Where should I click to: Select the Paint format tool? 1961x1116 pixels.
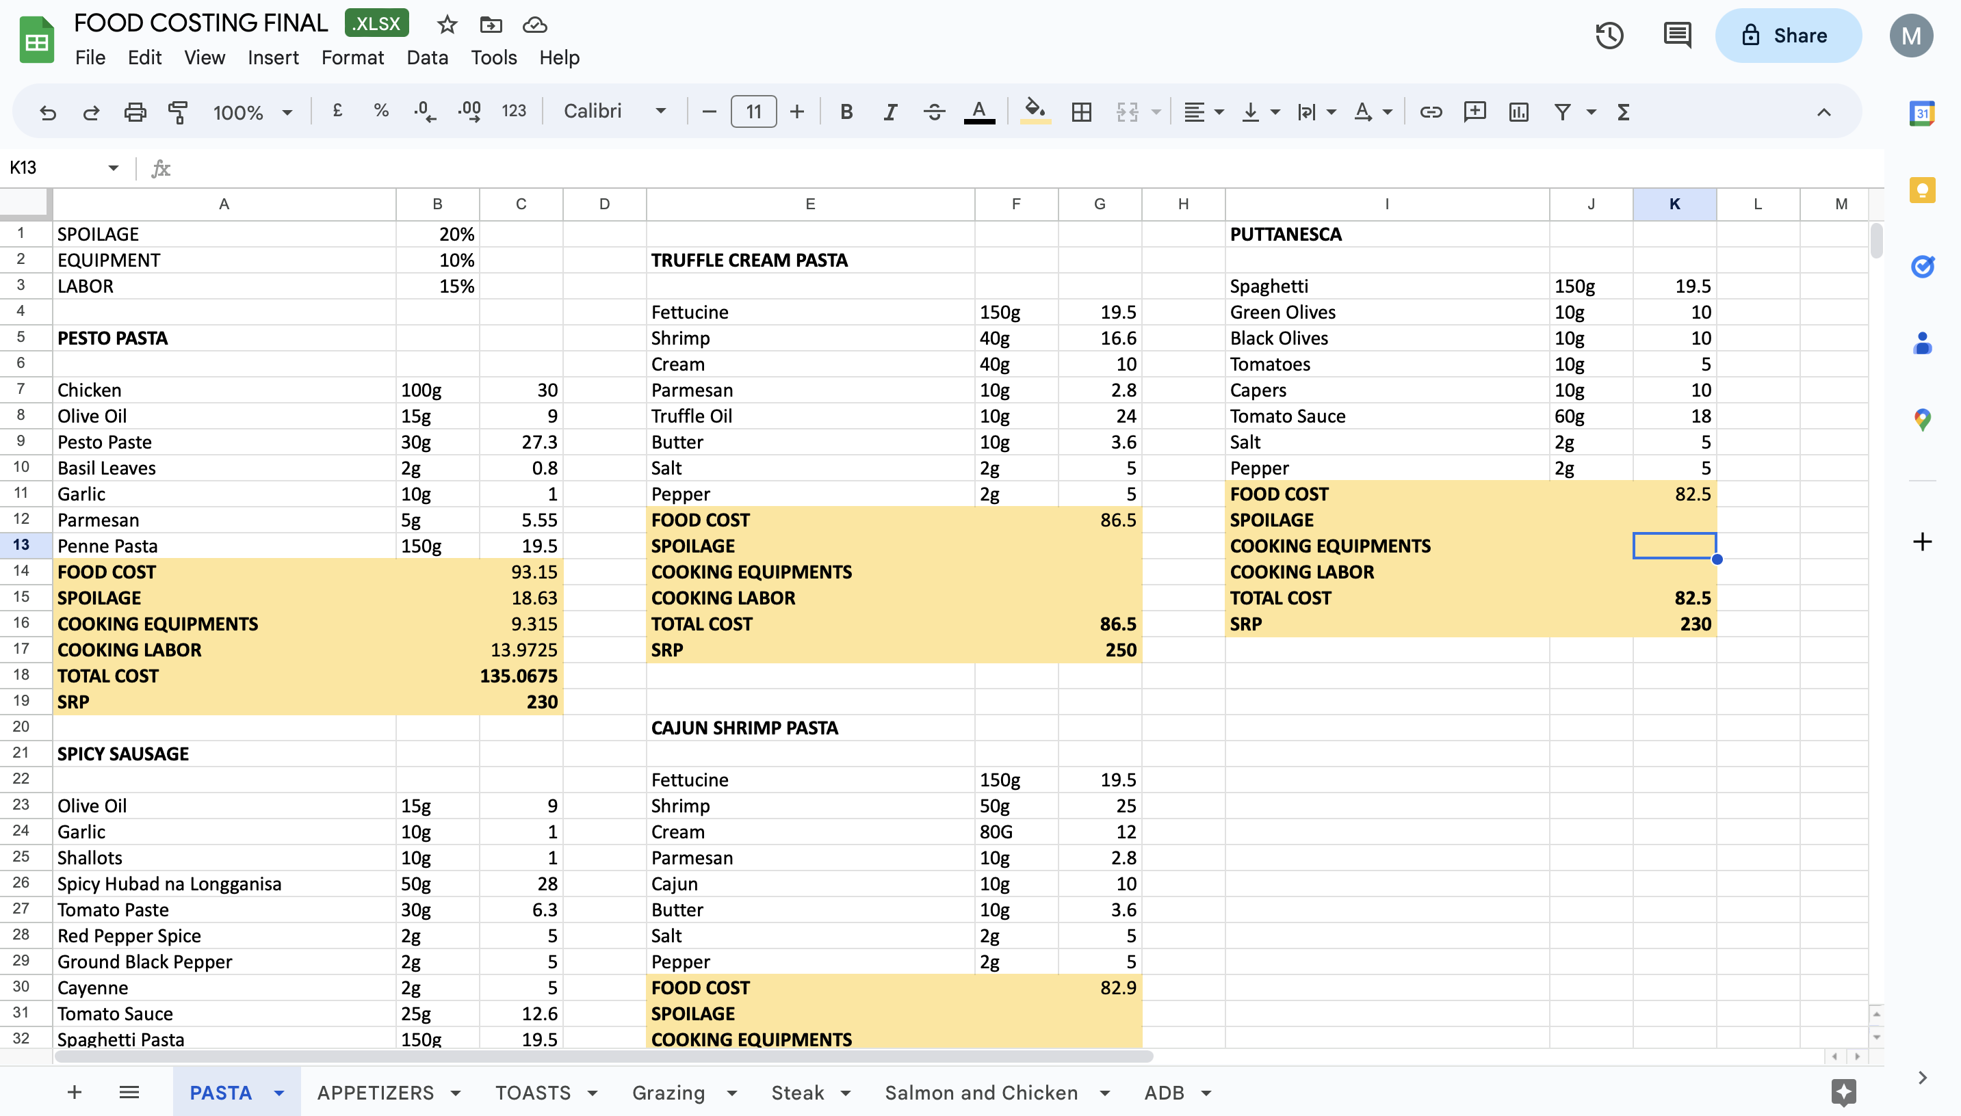point(178,113)
